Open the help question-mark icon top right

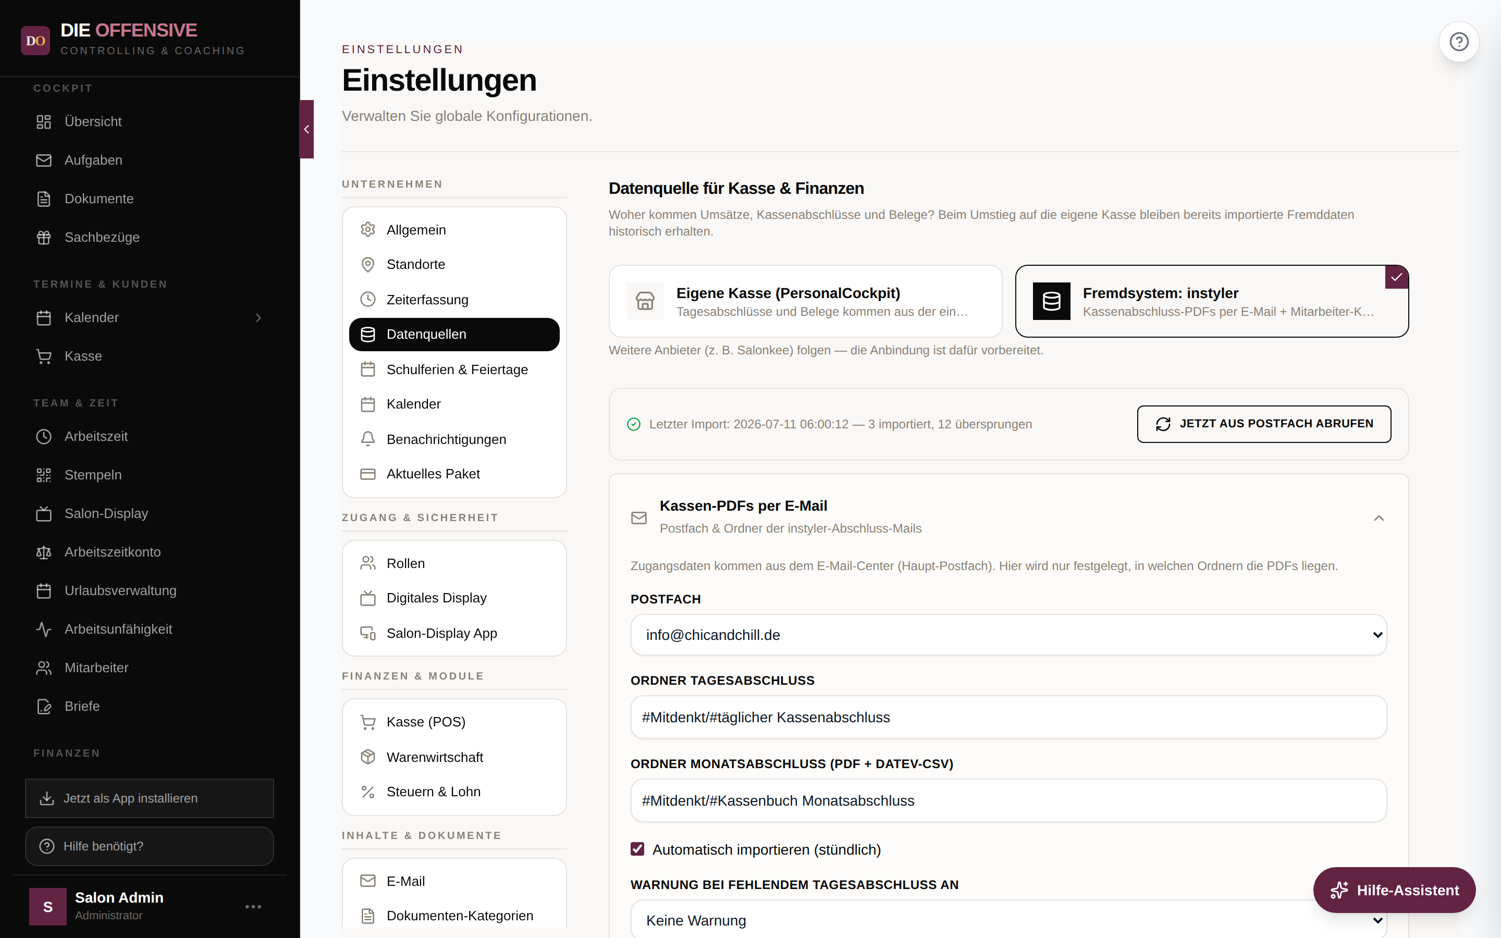pos(1459,42)
